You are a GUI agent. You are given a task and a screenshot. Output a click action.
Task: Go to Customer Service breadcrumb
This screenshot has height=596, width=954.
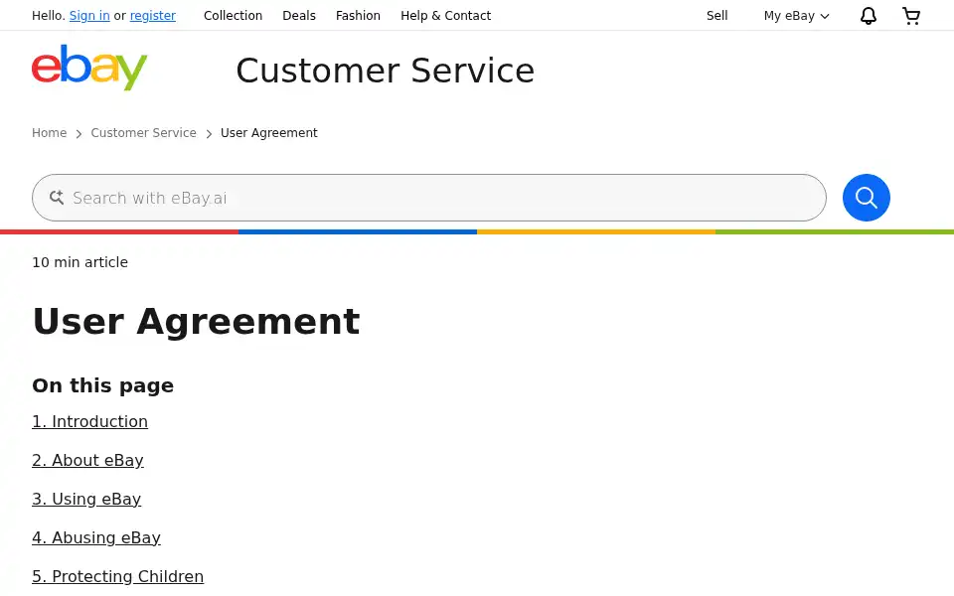click(x=143, y=132)
